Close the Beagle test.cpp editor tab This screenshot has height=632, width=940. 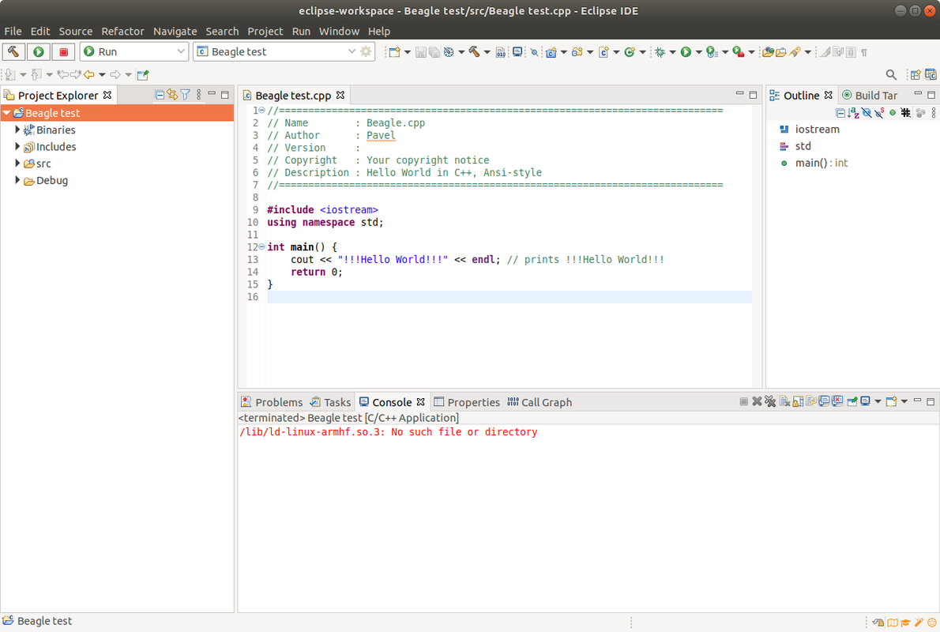click(340, 96)
